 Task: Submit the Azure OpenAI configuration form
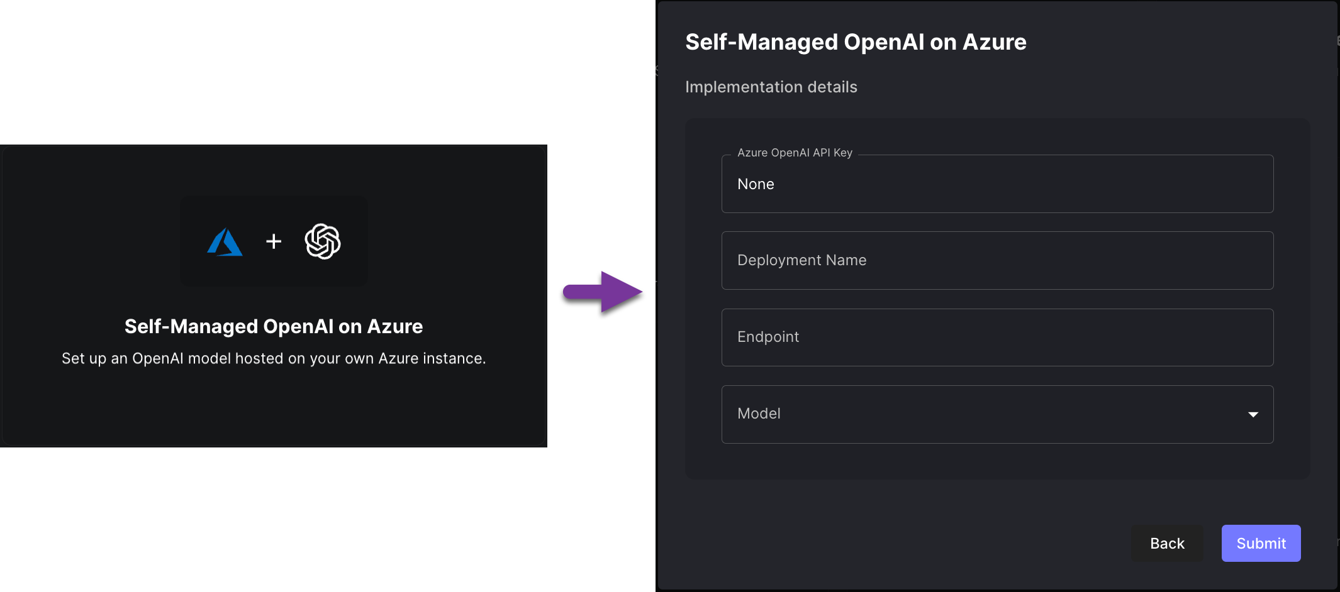1261,544
